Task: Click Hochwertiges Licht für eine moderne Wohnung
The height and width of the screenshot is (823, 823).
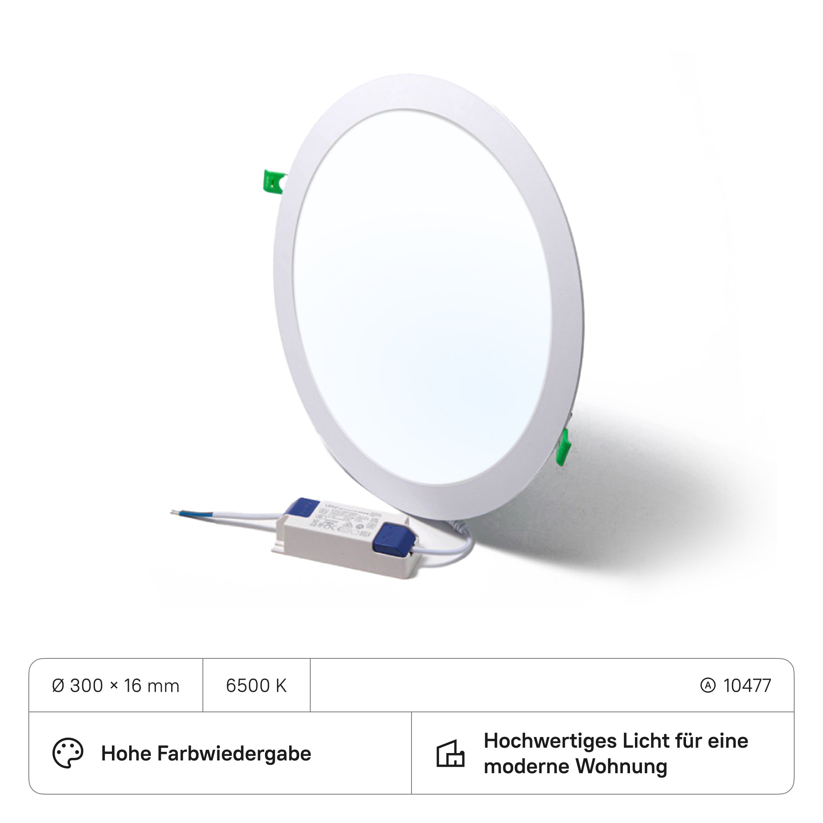Action: 616,753
